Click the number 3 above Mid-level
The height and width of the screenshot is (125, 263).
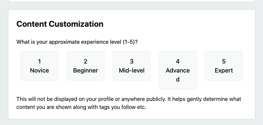click(132, 61)
